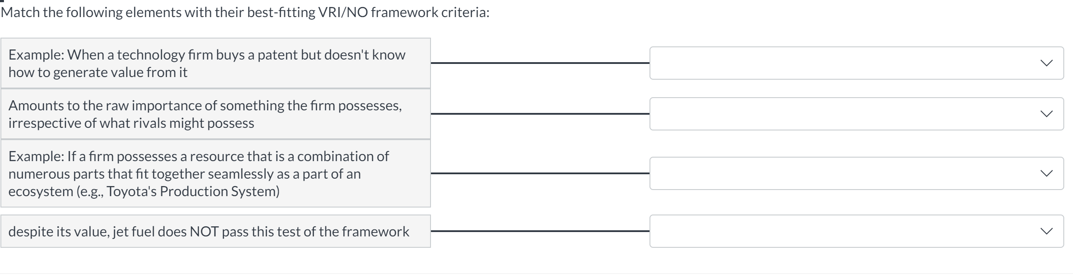Click the chevron on the first answer box
This screenshot has width=1073, height=278.
(x=1047, y=63)
